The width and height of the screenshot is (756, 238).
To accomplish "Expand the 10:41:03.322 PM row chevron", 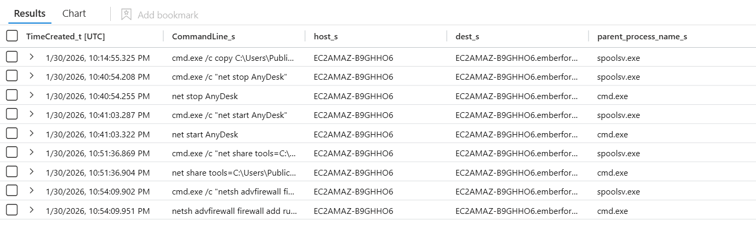I will (x=31, y=134).
